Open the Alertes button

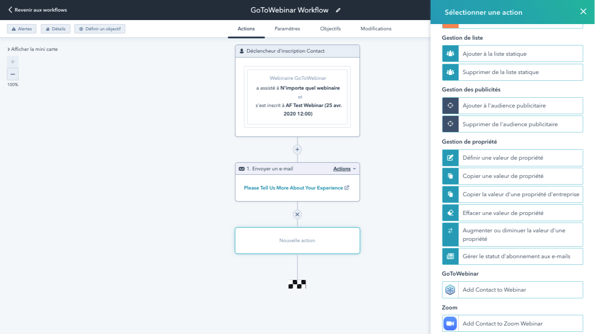(x=21, y=29)
